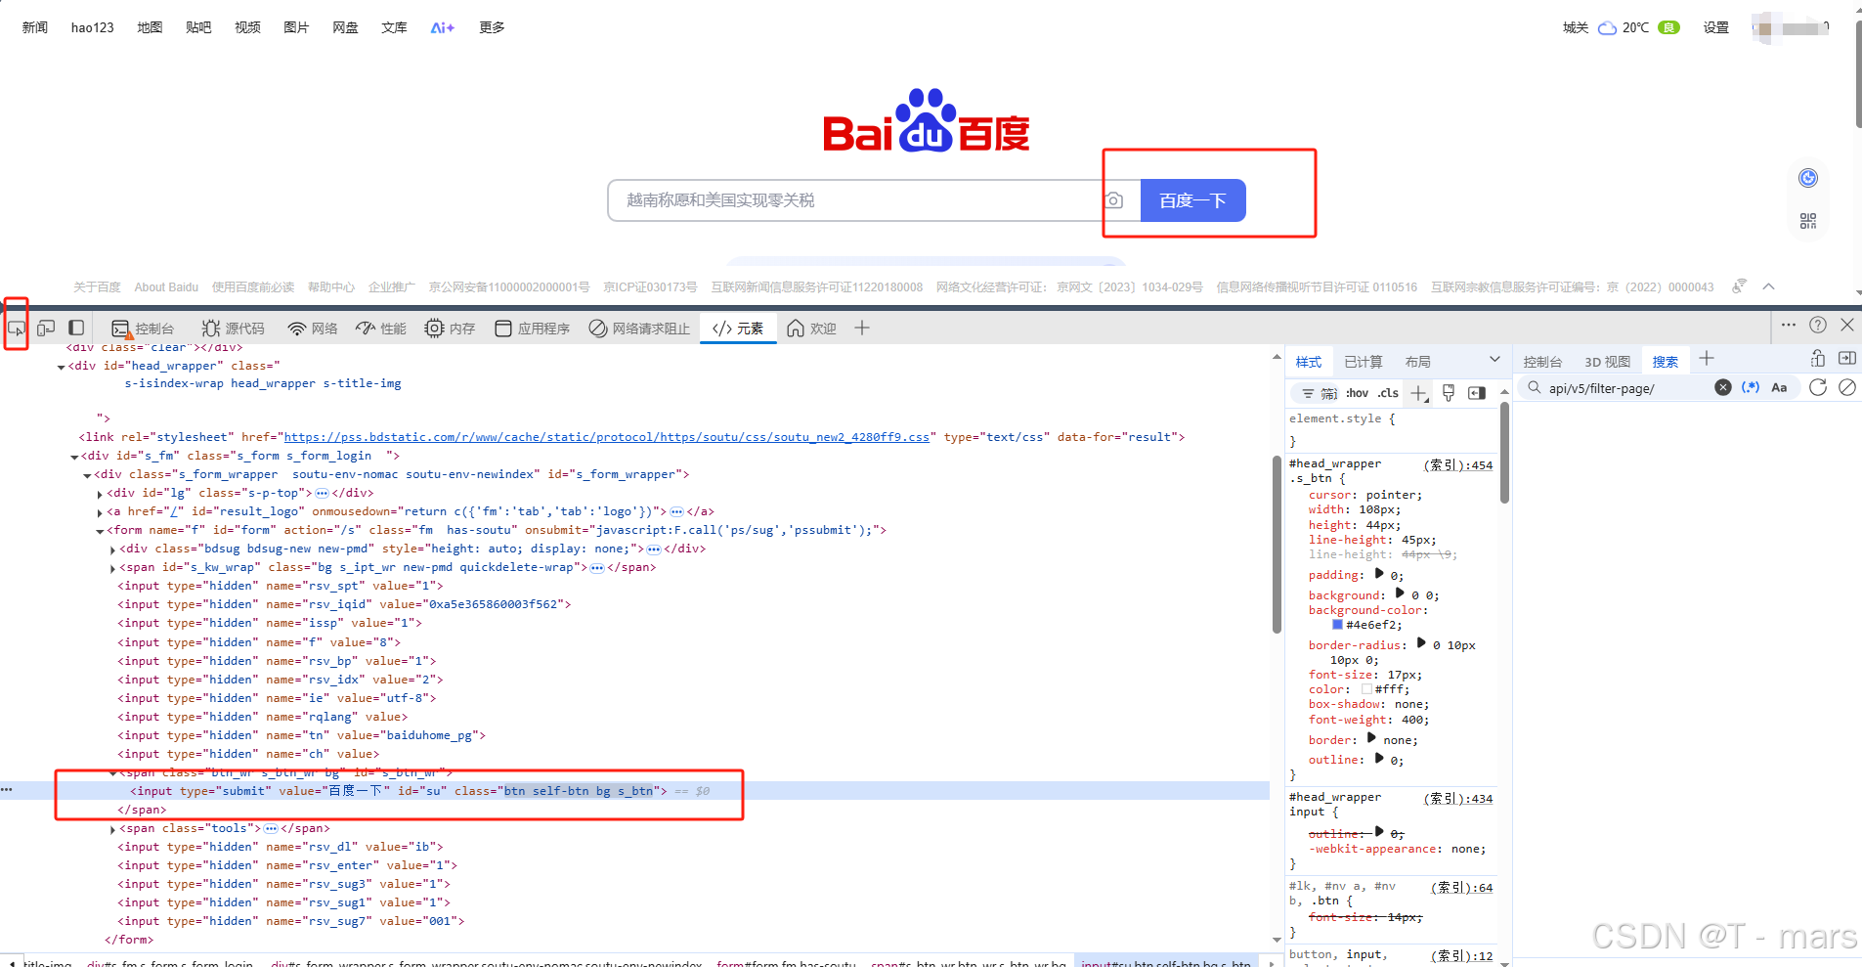
Task: Open soutu_new2 stylesheet href link
Action: pos(607,437)
